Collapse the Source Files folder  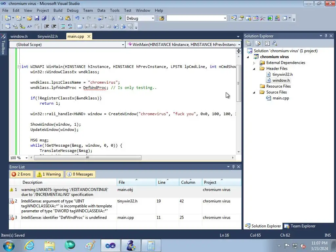point(254,92)
